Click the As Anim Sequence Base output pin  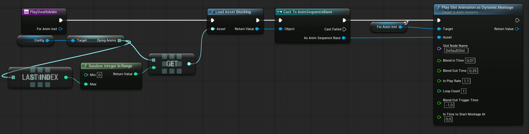343,38
